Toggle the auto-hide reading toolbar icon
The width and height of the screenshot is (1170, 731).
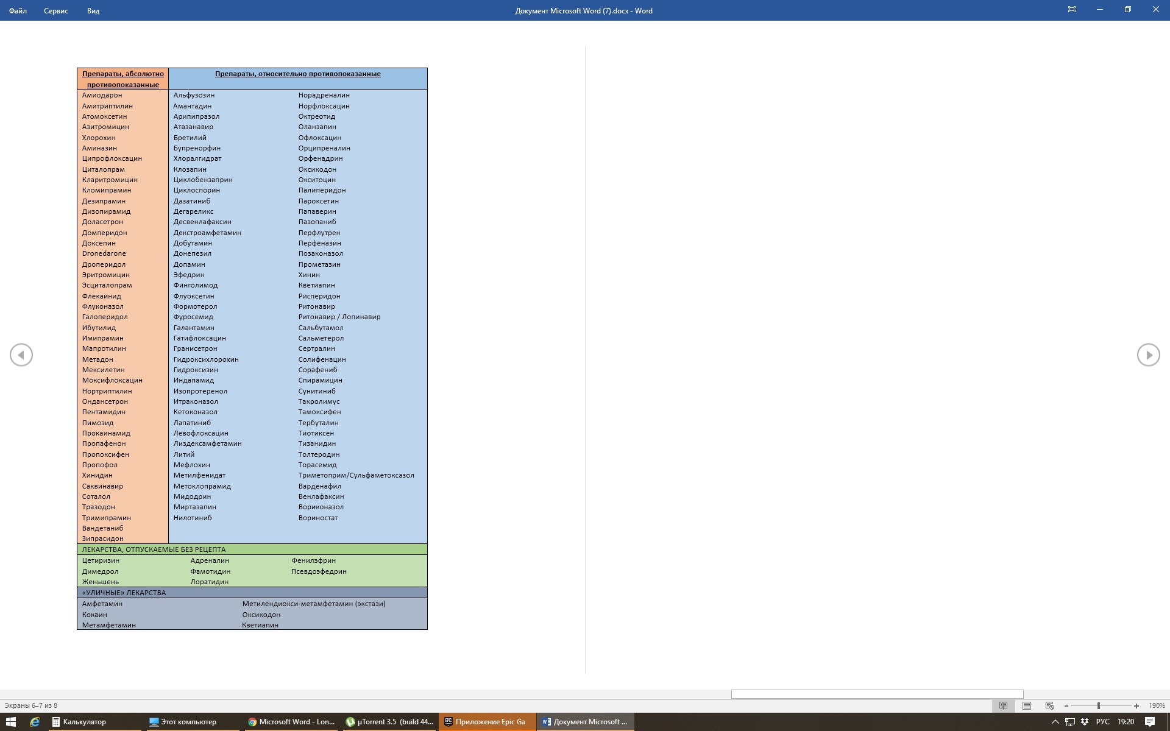pyautogui.click(x=1072, y=10)
